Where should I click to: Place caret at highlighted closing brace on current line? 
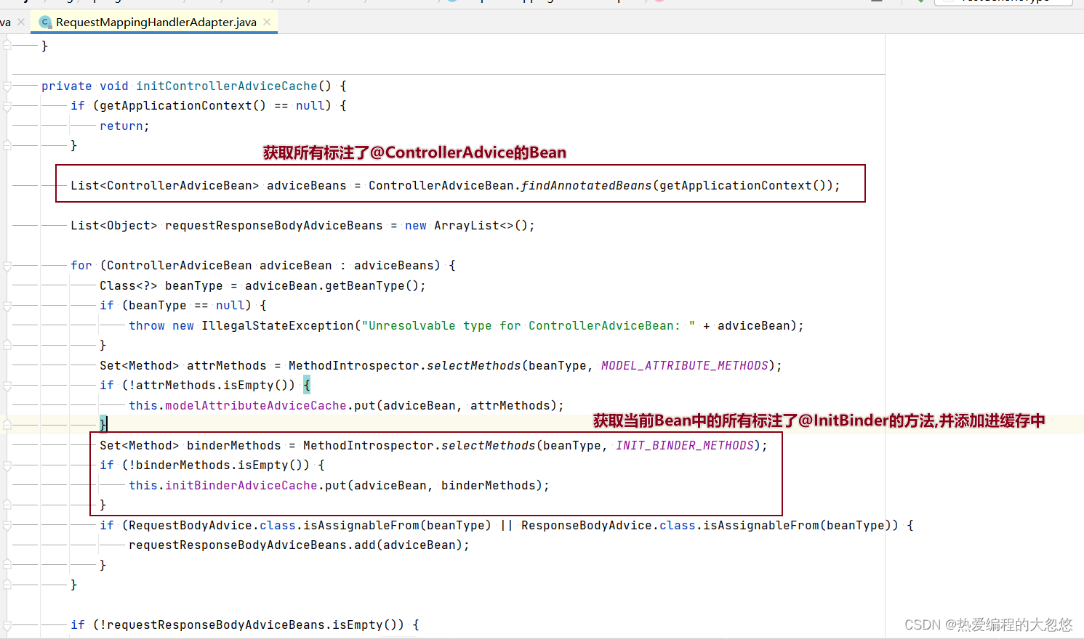[103, 424]
